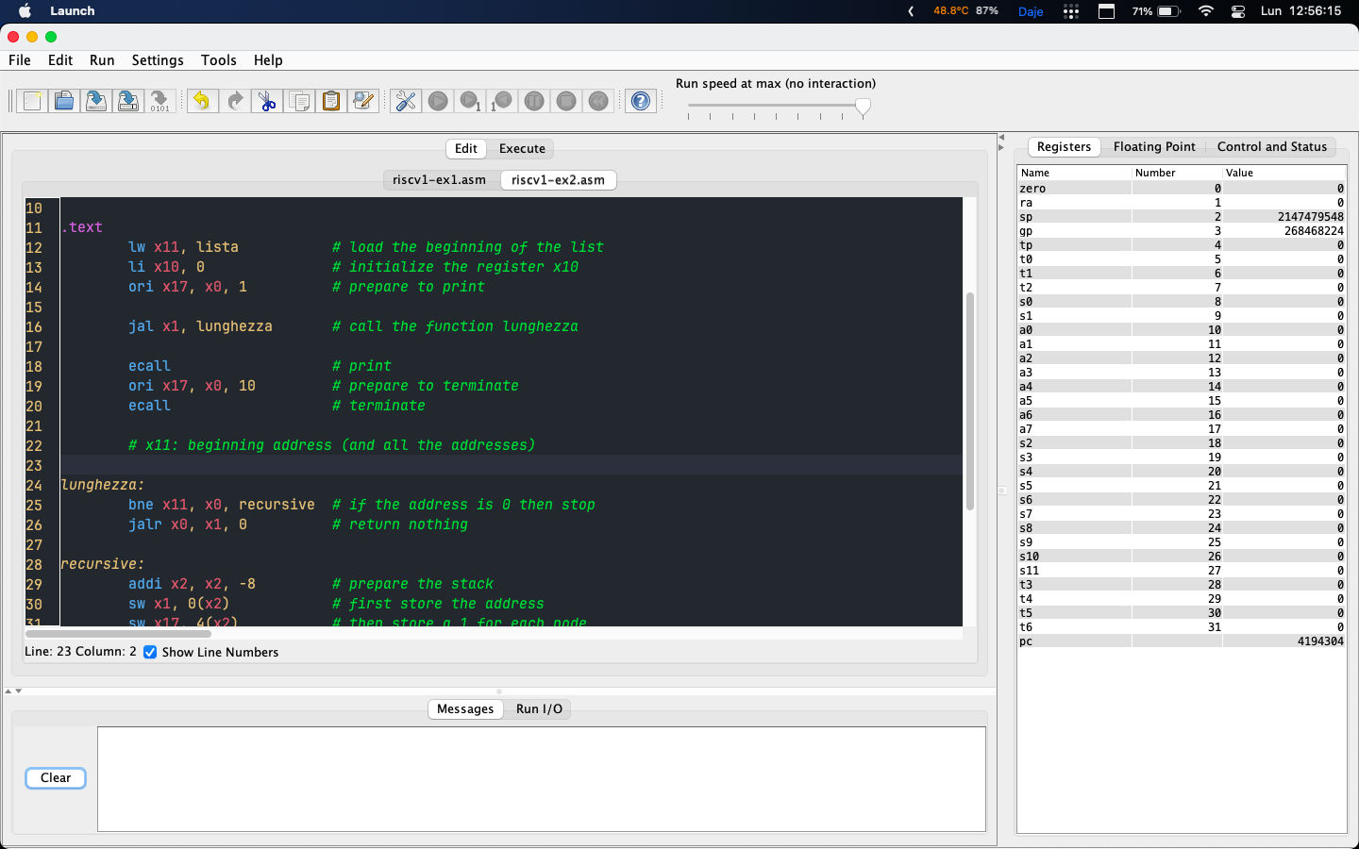Click the editor horizontal scrollbar
The image size is (1359, 849).
(x=119, y=633)
